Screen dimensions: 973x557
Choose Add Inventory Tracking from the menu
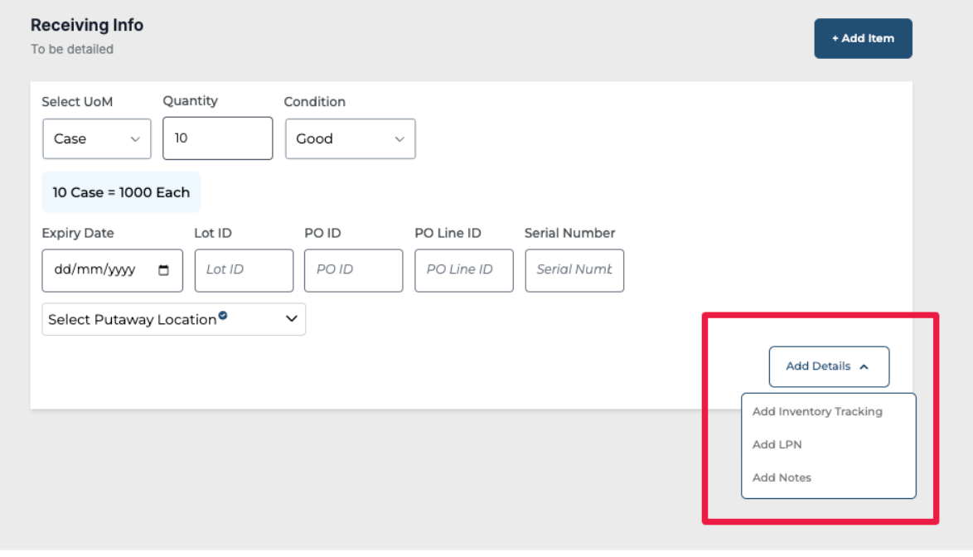pyautogui.click(x=817, y=412)
